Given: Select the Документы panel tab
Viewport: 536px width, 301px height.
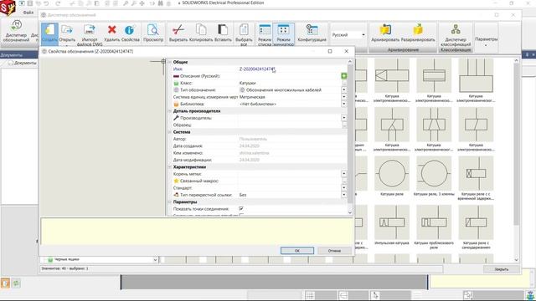Looking at the screenshot, I should click(12, 55).
